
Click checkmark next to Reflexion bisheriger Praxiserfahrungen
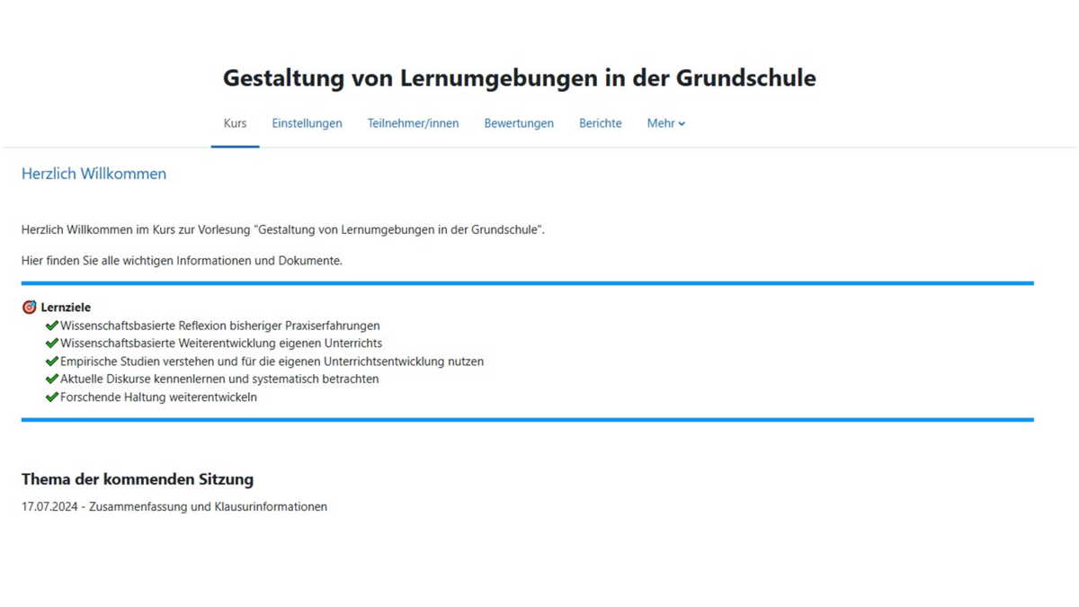point(51,326)
